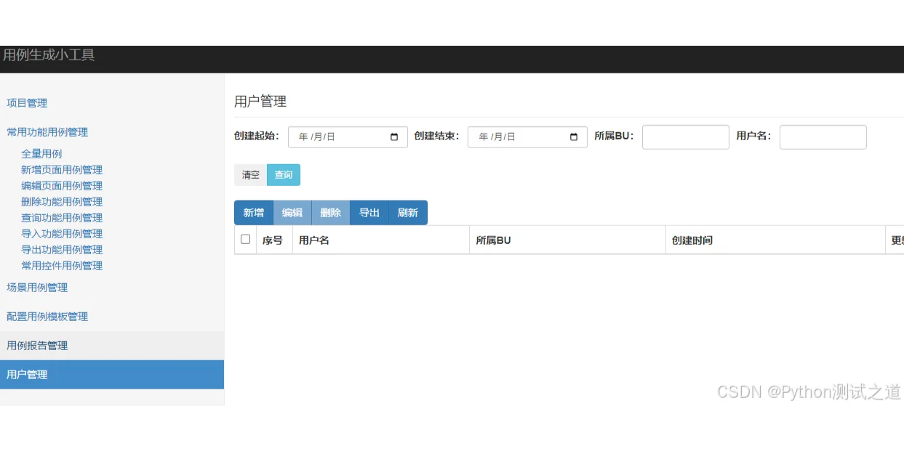Click the 用户名 filter input field
Image resolution: width=904 pixels, height=451 pixels.
pyautogui.click(x=823, y=137)
